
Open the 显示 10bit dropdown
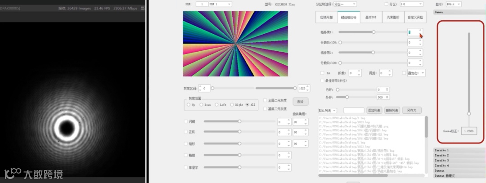454,4
